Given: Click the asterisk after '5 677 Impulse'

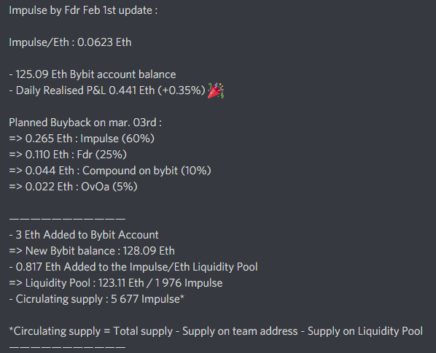Looking at the screenshot, I should coord(182,297).
